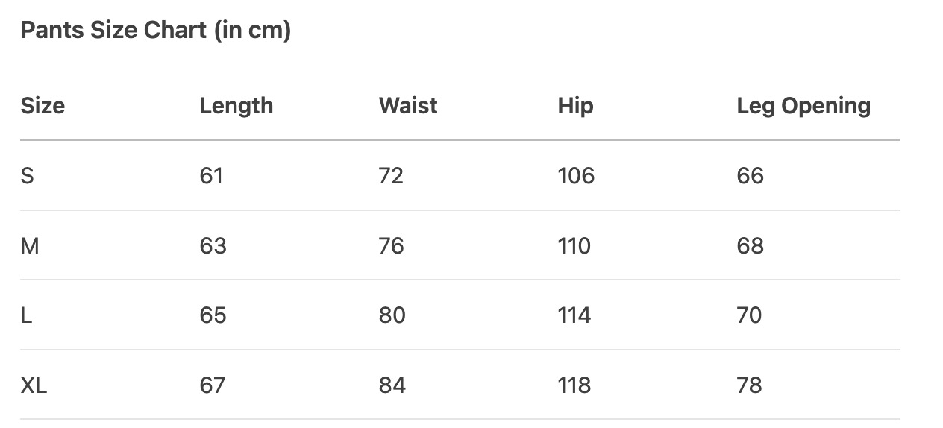943x428 pixels.
Task: Click the Pants Size Chart title
Action: point(155,31)
